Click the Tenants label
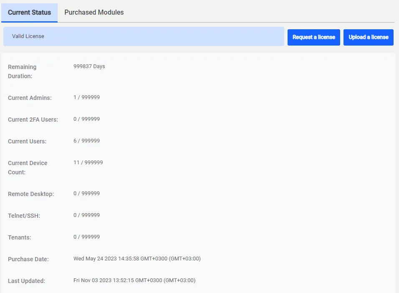The height and width of the screenshot is (293, 399). point(19,237)
